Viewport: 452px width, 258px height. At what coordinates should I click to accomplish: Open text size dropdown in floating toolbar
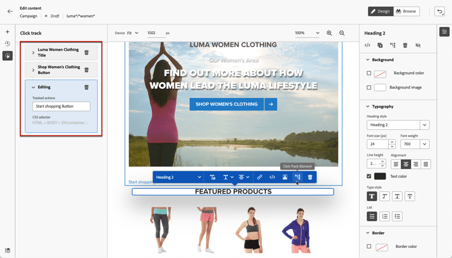[228, 177]
